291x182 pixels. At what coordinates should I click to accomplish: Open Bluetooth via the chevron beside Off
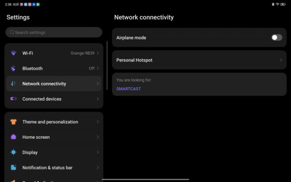[x=98, y=68]
